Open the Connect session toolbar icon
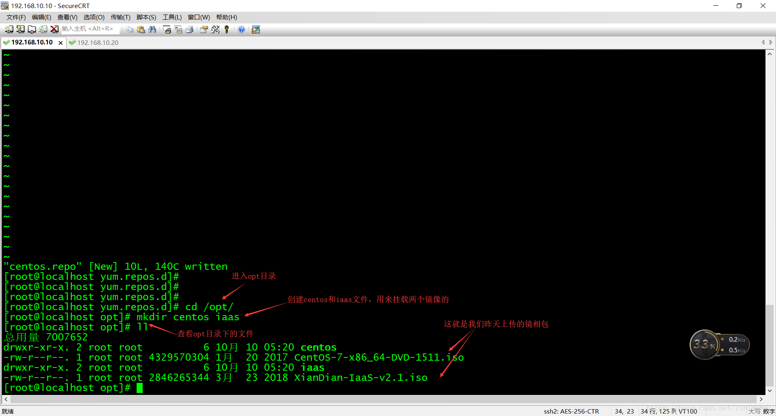The height and width of the screenshot is (416, 776). (x=9, y=29)
